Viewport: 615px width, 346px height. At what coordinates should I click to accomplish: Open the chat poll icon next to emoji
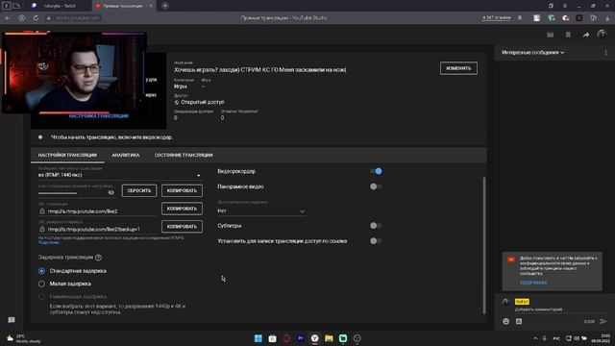pos(519,321)
